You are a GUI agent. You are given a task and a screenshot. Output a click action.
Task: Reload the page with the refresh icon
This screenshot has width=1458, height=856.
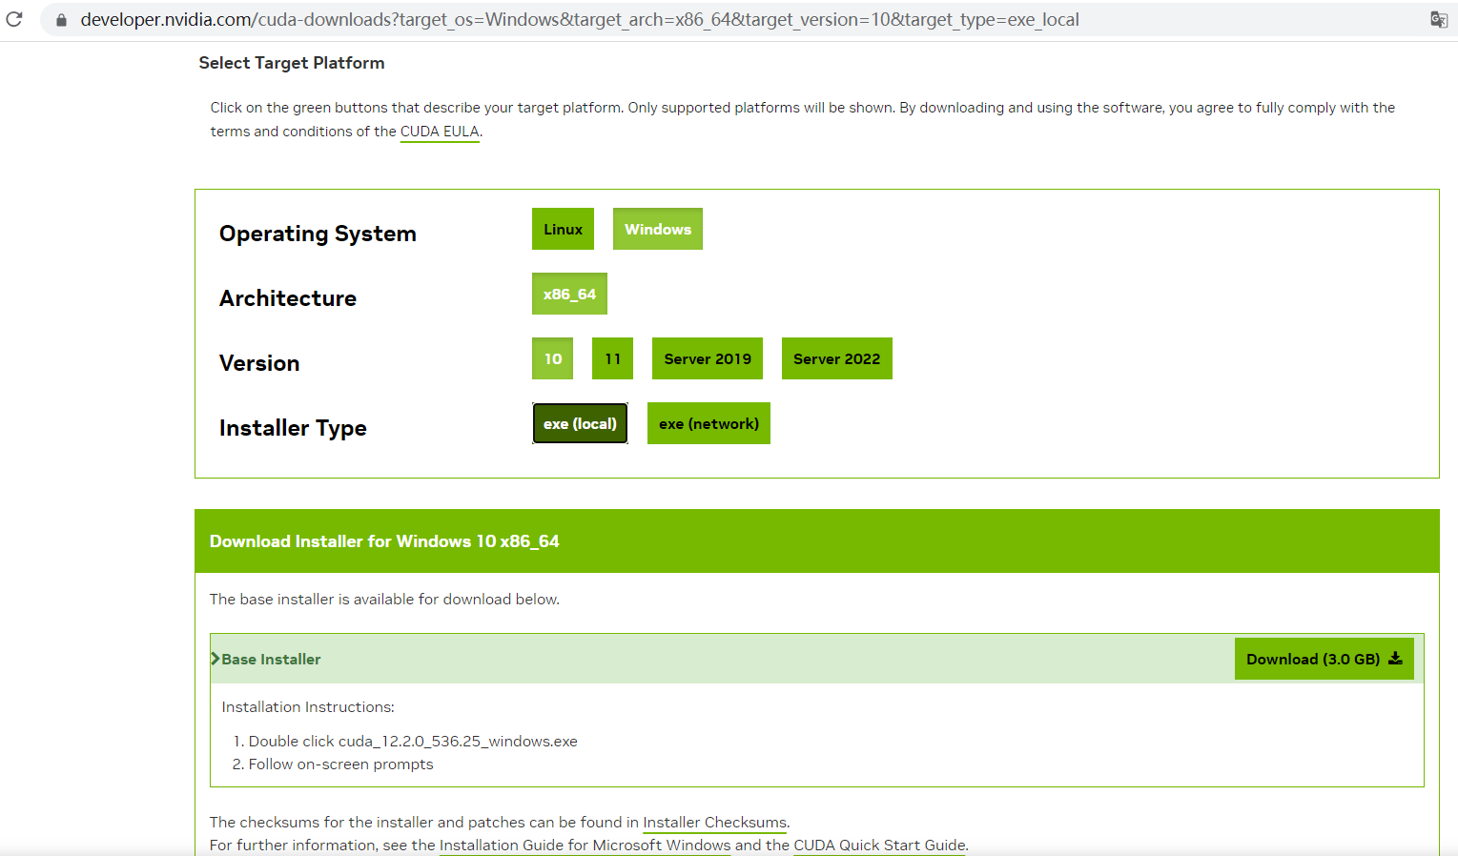click(x=14, y=19)
